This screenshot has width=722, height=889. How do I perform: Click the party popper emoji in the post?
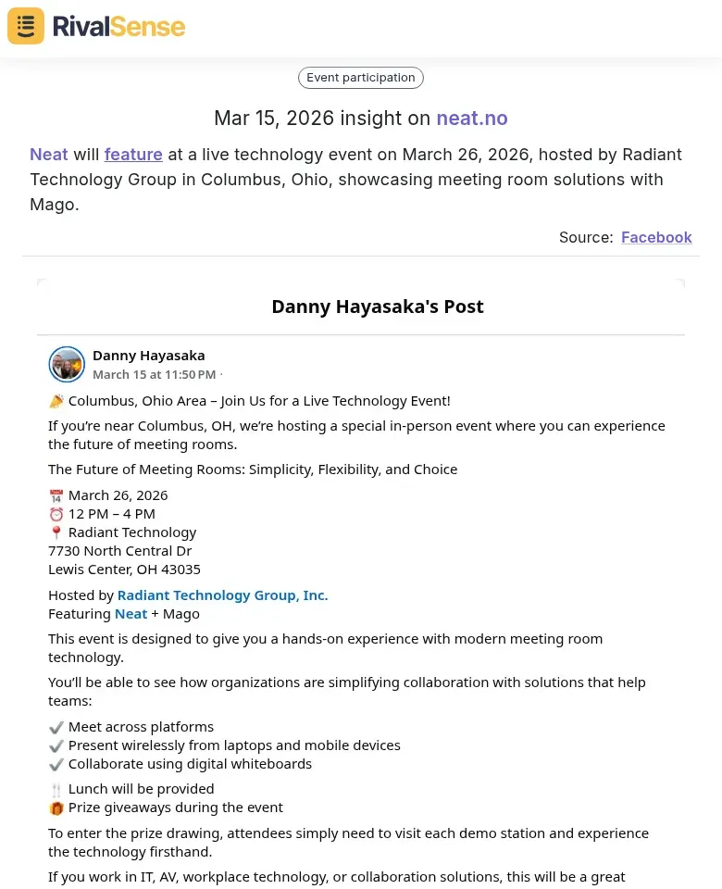pyautogui.click(x=56, y=400)
